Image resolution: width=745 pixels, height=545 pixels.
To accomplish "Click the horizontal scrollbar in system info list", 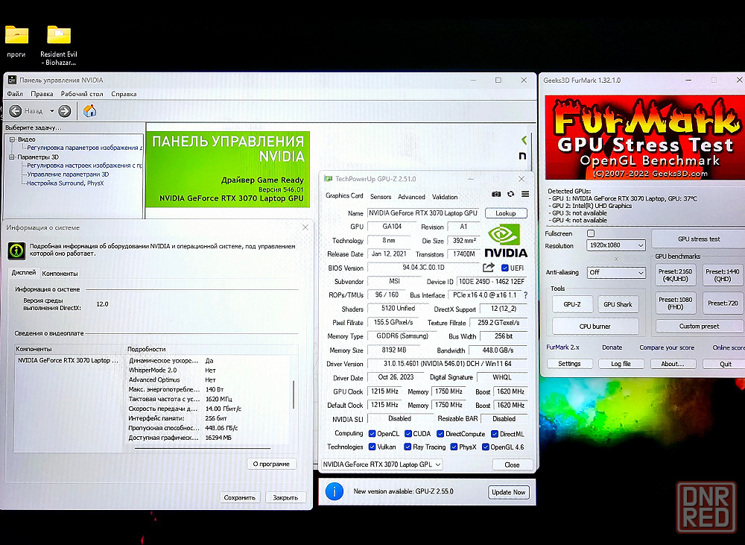I will (203, 448).
